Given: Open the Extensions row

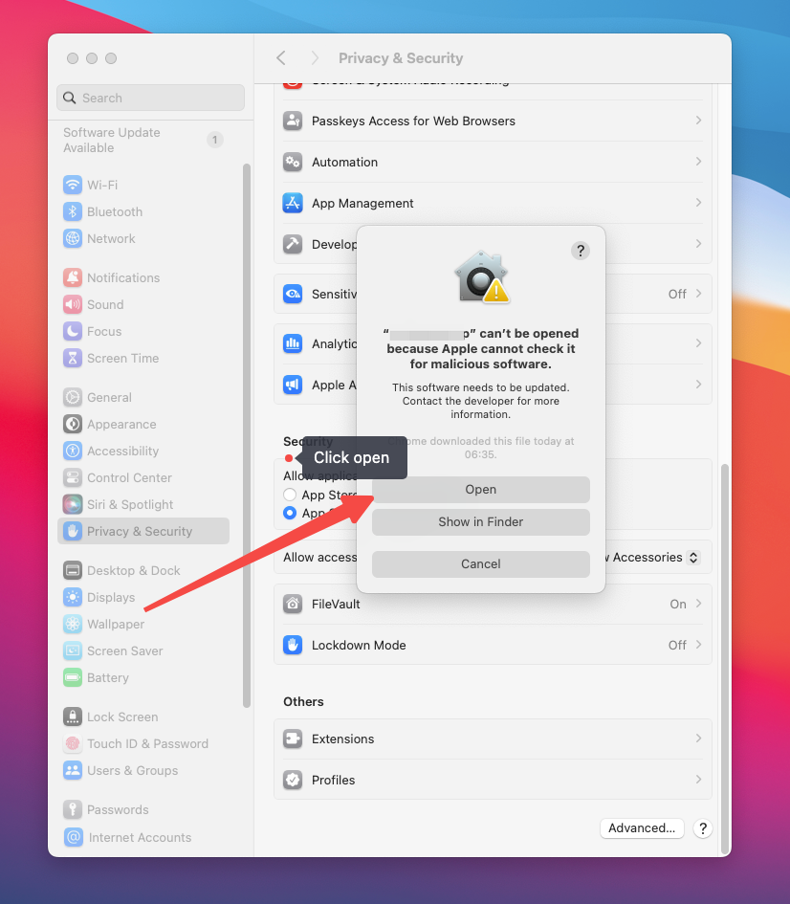Looking at the screenshot, I should tap(493, 739).
